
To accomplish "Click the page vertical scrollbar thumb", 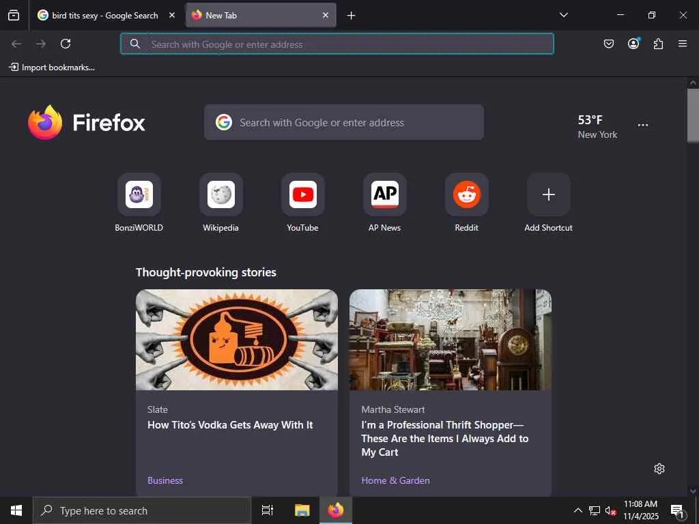I will click(693, 115).
